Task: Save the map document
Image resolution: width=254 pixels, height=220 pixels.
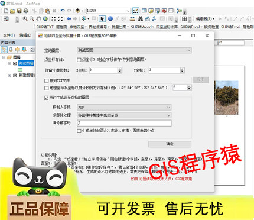Action: pos(19,11)
